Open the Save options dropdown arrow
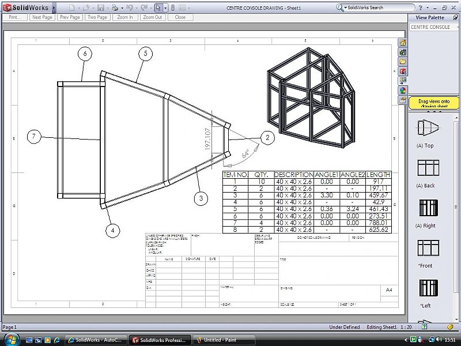Screen dimensions: 461x346 tap(108, 8)
